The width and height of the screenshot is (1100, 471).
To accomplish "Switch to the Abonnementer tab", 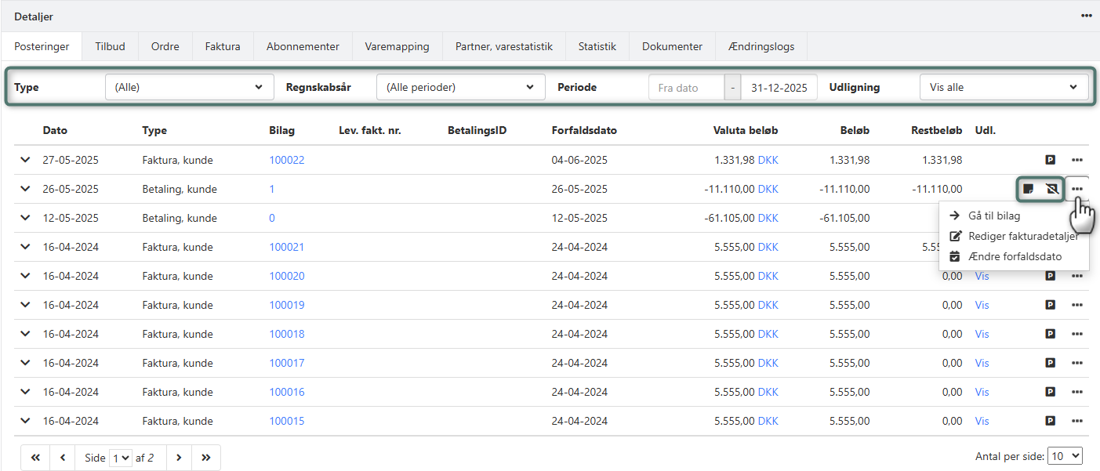I will pyautogui.click(x=303, y=46).
